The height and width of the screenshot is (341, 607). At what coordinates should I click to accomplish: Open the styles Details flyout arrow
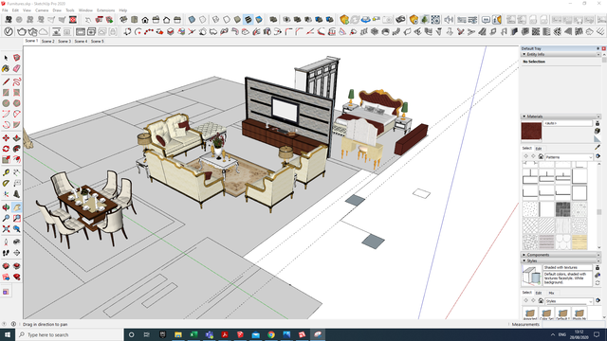tap(598, 300)
